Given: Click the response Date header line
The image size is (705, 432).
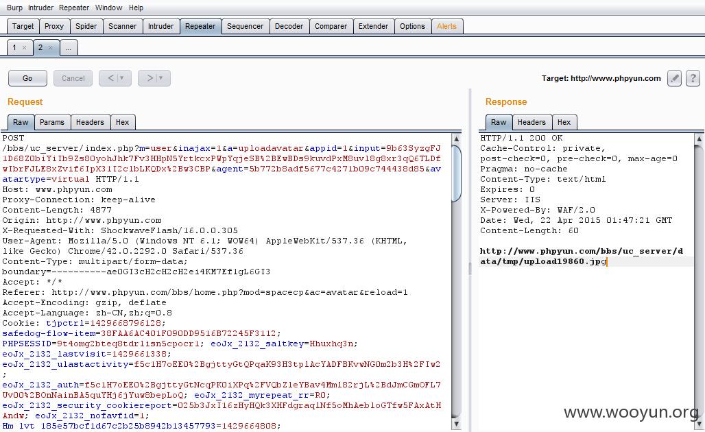Looking at the screenshot, I should click(x=576, y=220).
